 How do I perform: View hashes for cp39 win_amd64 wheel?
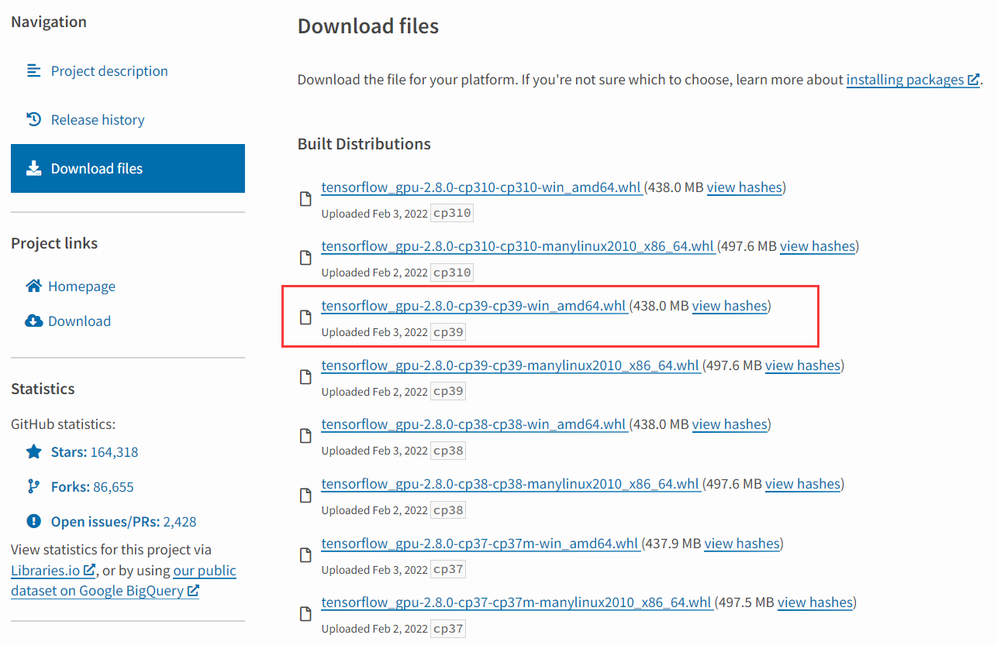pyautogui.click(x=730, y=306)
